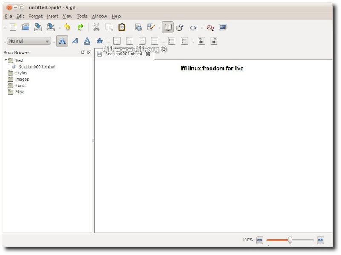
Task: Select the Styles folder in Book Browser
Action: click(21, 73)
